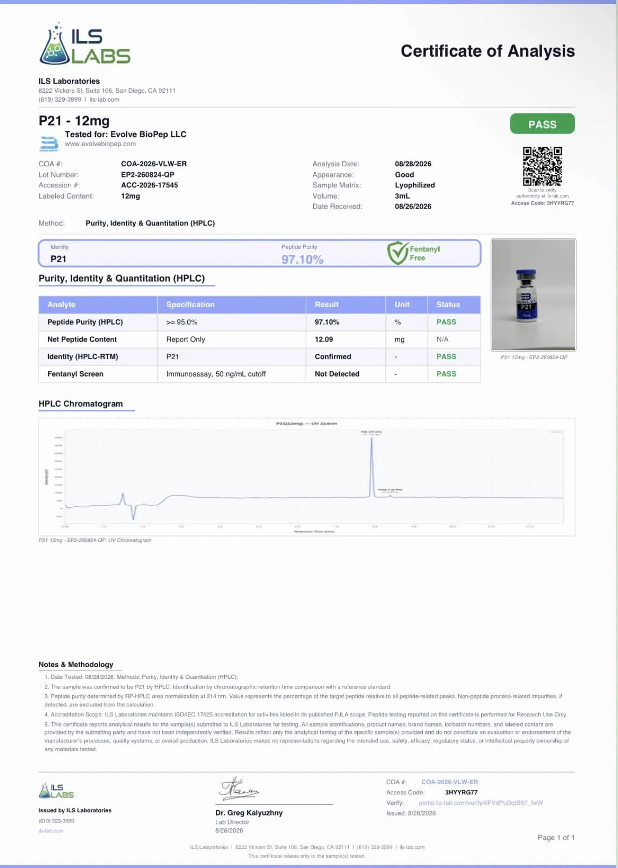Click the Confirmed result in the Identity row
618x868 pixels.
tap(333, 356)
